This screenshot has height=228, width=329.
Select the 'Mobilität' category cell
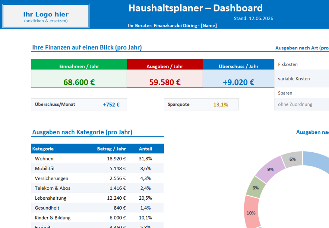[x=45, y=169]
